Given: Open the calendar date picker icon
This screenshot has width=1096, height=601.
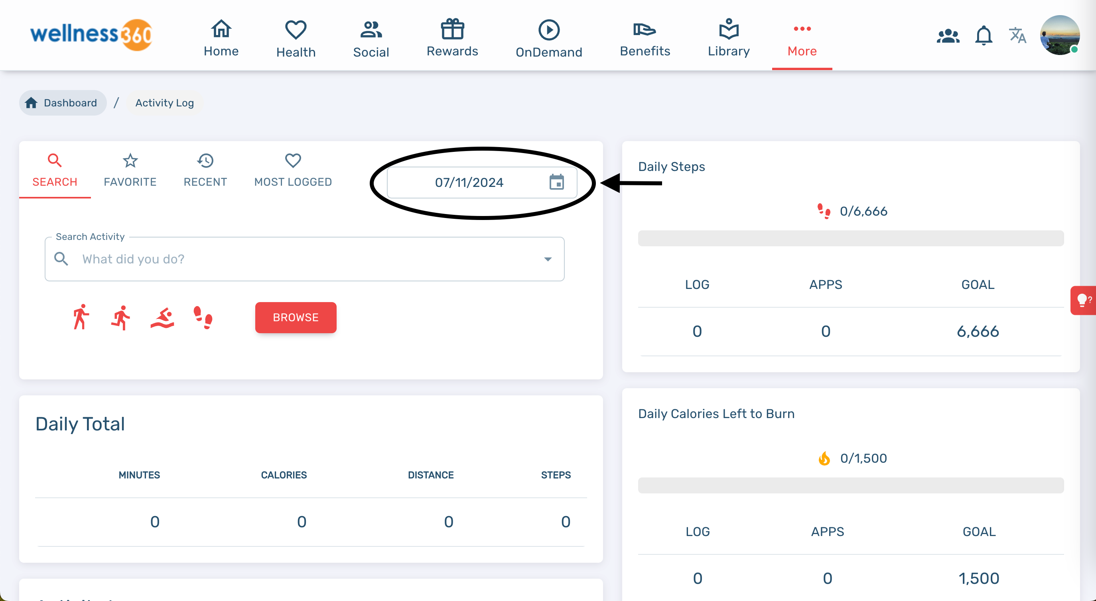Looking at the screenshot, I should click(556, 183).
